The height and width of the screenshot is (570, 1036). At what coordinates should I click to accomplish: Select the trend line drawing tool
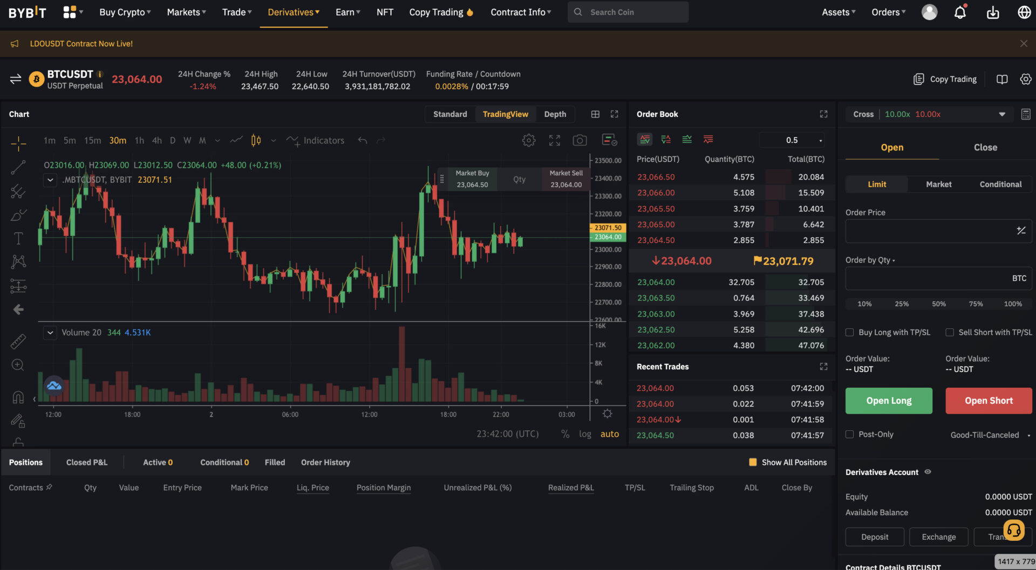point(18,167)
